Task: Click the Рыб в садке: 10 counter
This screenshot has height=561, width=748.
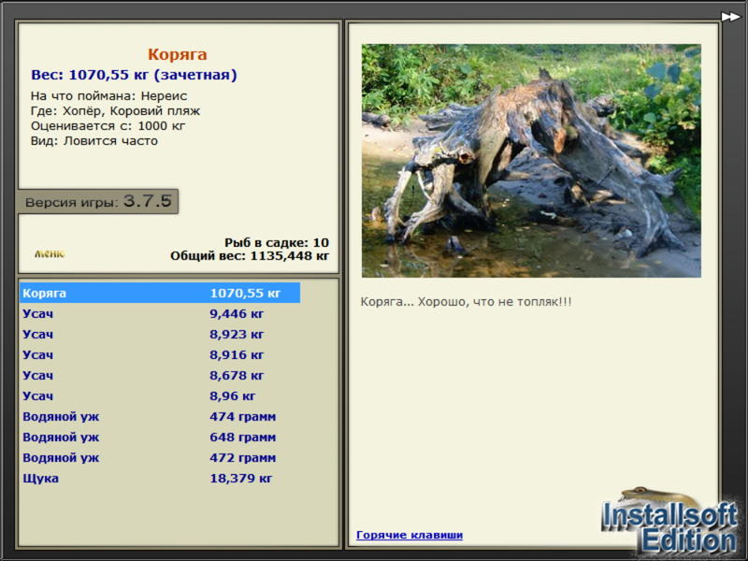Action: tap(277, 242)
